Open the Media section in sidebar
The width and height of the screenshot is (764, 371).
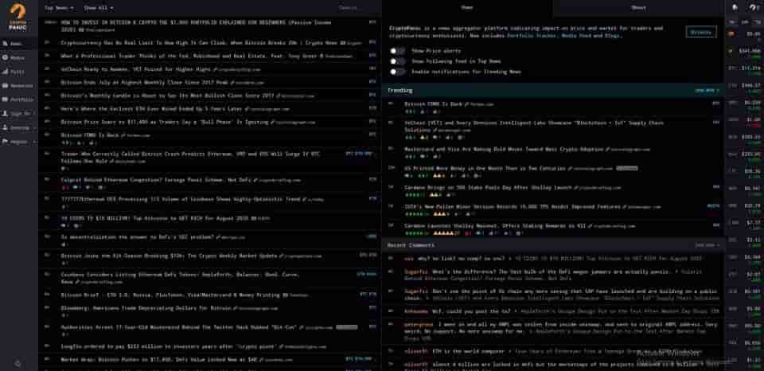pos(18,57)
